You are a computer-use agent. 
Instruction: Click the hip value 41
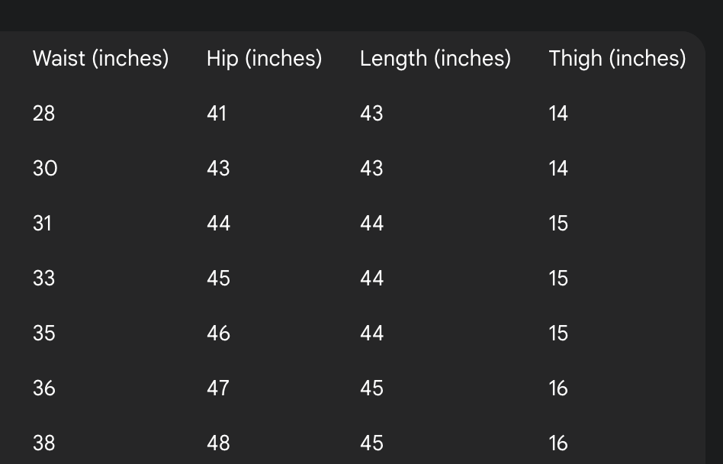click(217, 114)
